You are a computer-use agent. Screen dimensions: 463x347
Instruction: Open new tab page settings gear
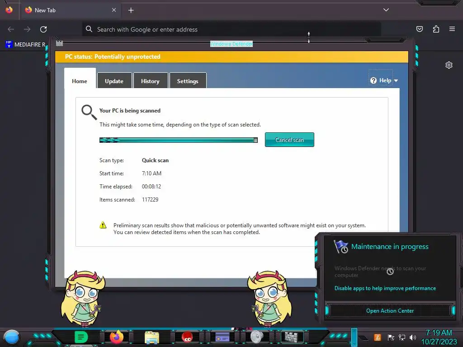[449, 65]
